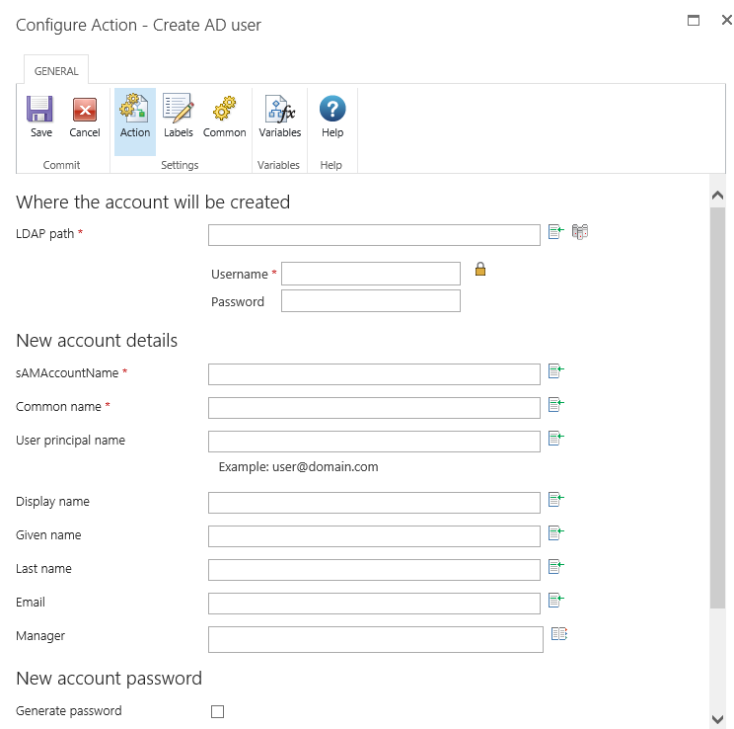Click the LDAP path input field
The height and width of the screenshot is (729, 734).
[x=374, y=234]
